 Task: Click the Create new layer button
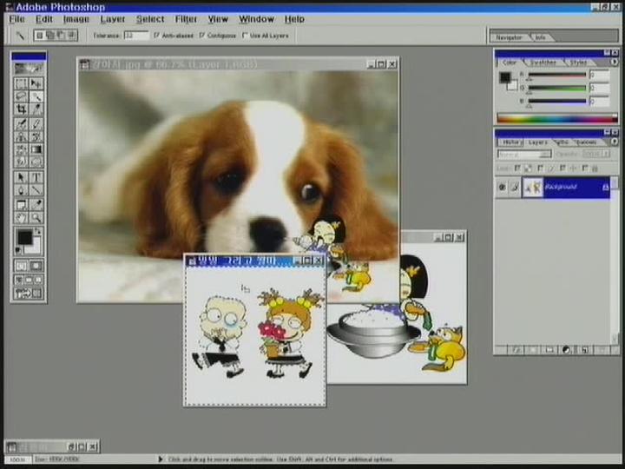pyautogui.click(x=584, y=350)
